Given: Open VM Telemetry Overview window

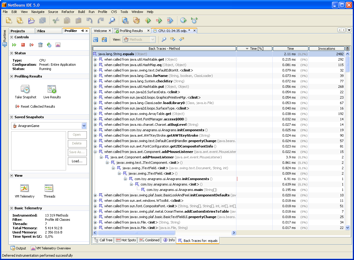Looking at the screenshot, I should click(51, 248).
